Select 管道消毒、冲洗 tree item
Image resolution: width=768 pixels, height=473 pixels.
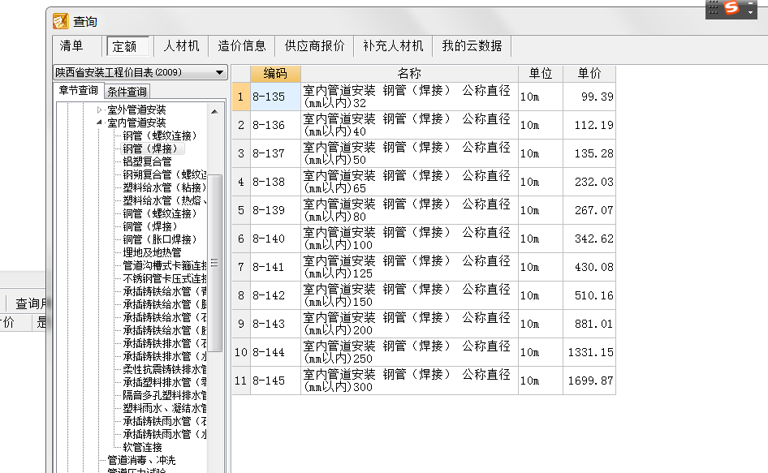tap(141, 460)
